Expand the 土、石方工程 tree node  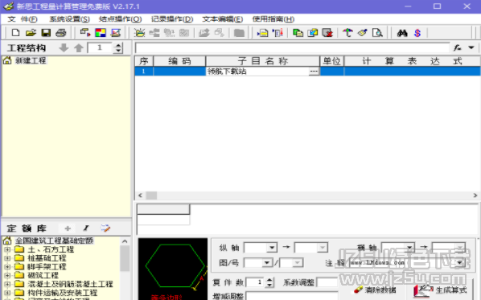(x=7, y=249)
